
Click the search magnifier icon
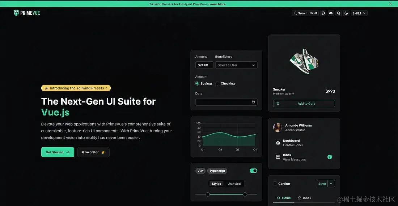coord(295,13)
